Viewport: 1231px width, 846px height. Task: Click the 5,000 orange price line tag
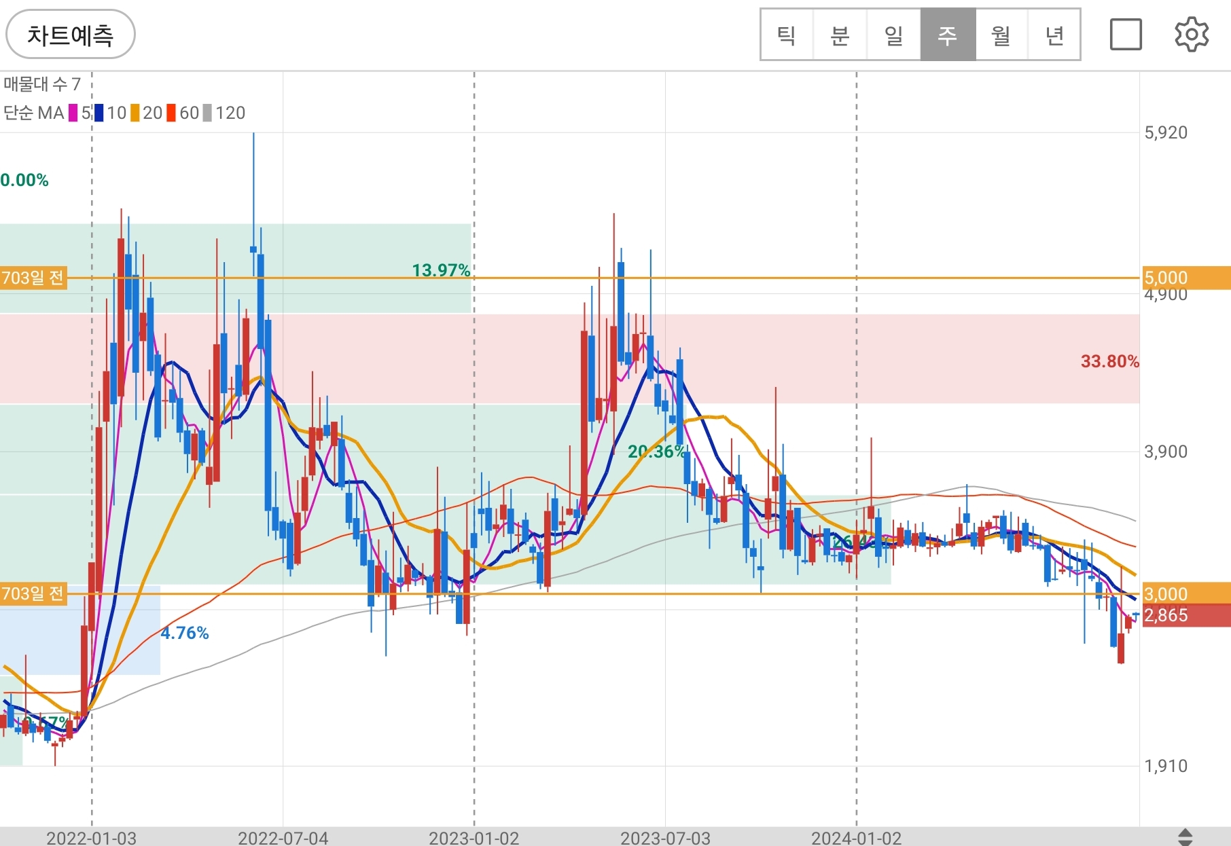coord(1186,278)
